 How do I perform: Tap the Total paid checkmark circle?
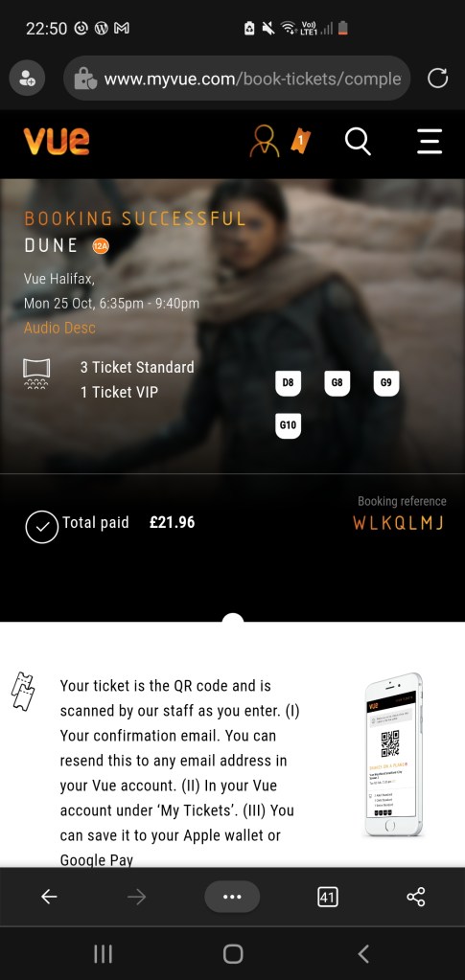click(42, 527)
